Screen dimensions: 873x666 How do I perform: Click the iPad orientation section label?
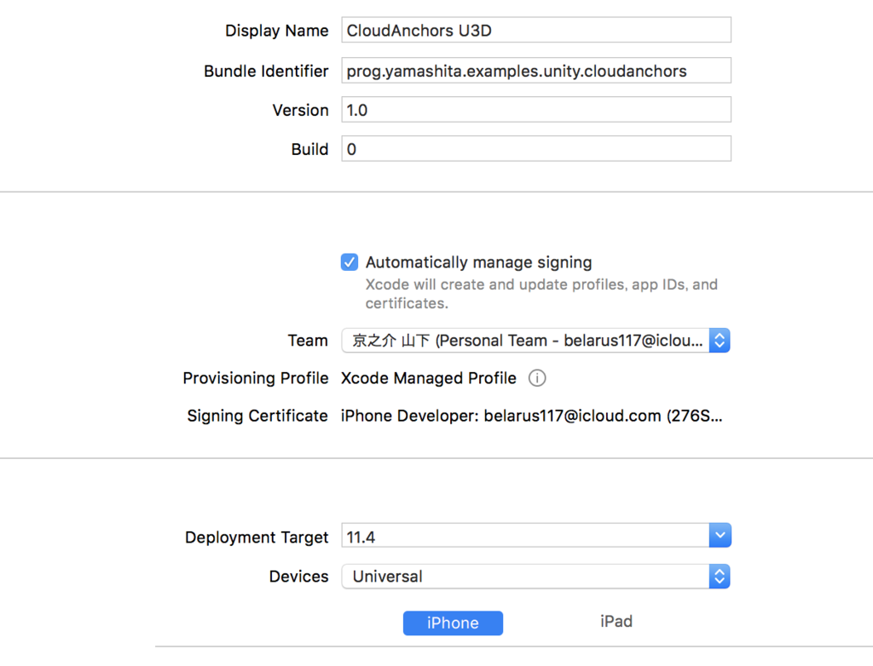616,621
